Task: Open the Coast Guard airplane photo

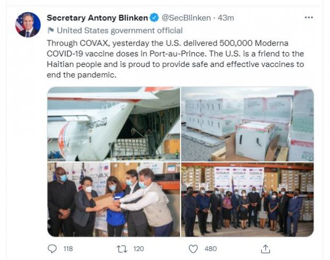Action: [x=114, y=124]
